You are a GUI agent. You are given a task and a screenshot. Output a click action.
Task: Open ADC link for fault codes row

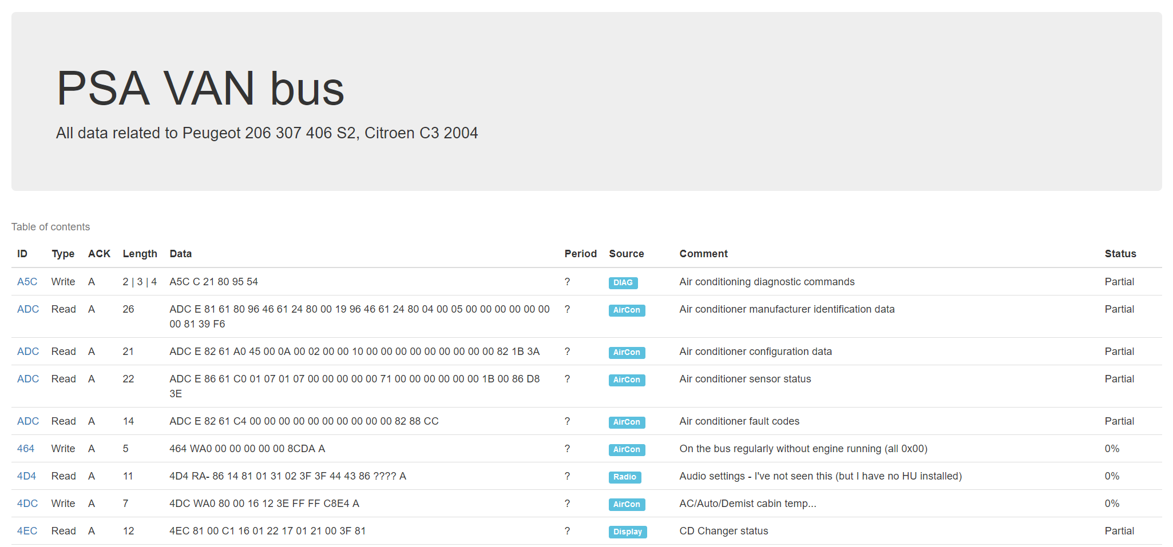coord(28,421)
